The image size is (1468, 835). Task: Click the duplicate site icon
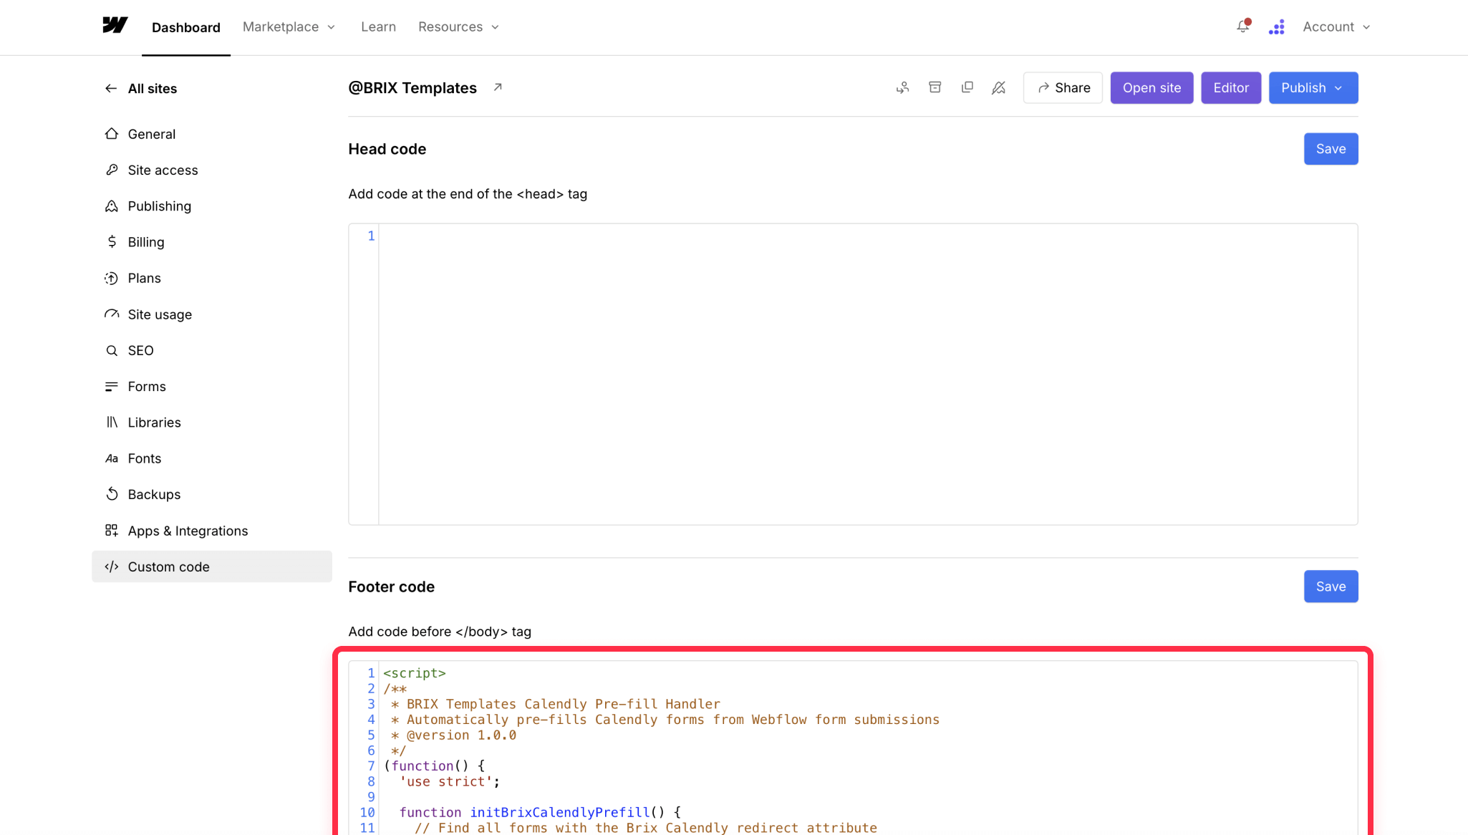[x=967, y=87]
